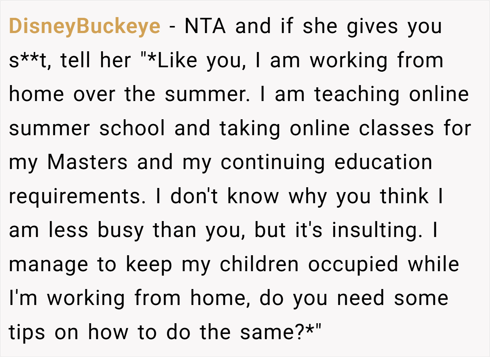Select the word tips on last line

click(x=27, y=333)
